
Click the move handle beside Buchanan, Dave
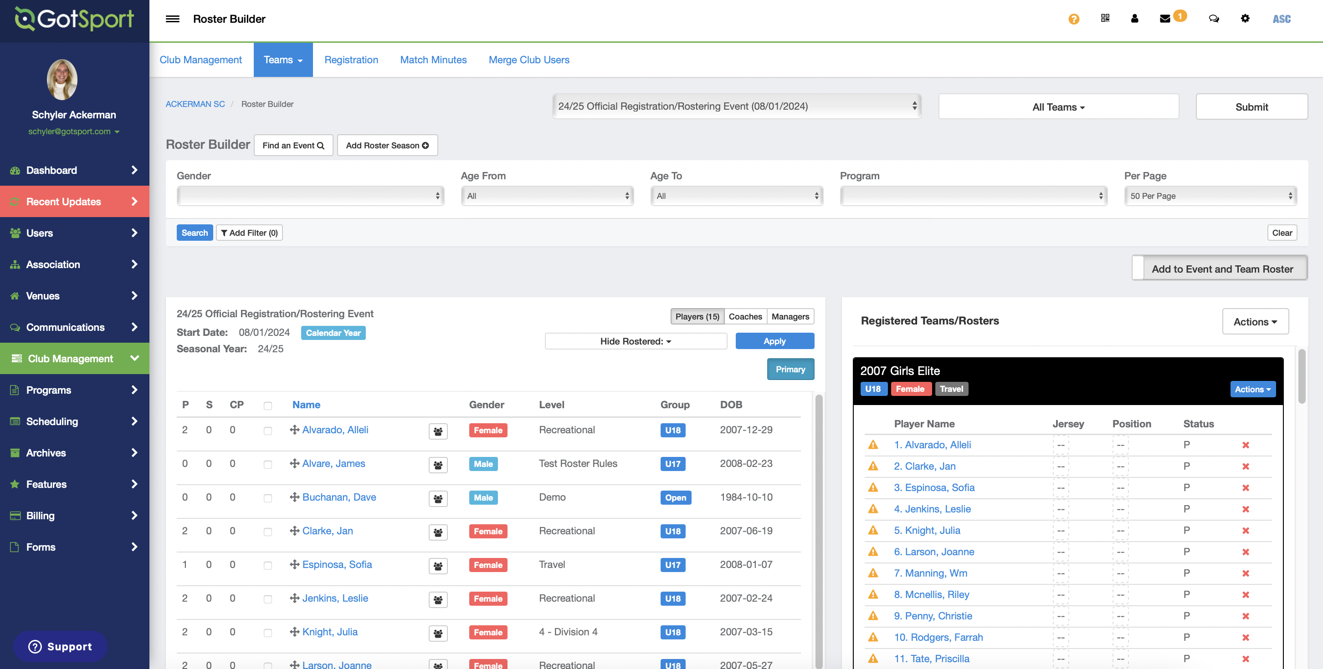294,497
